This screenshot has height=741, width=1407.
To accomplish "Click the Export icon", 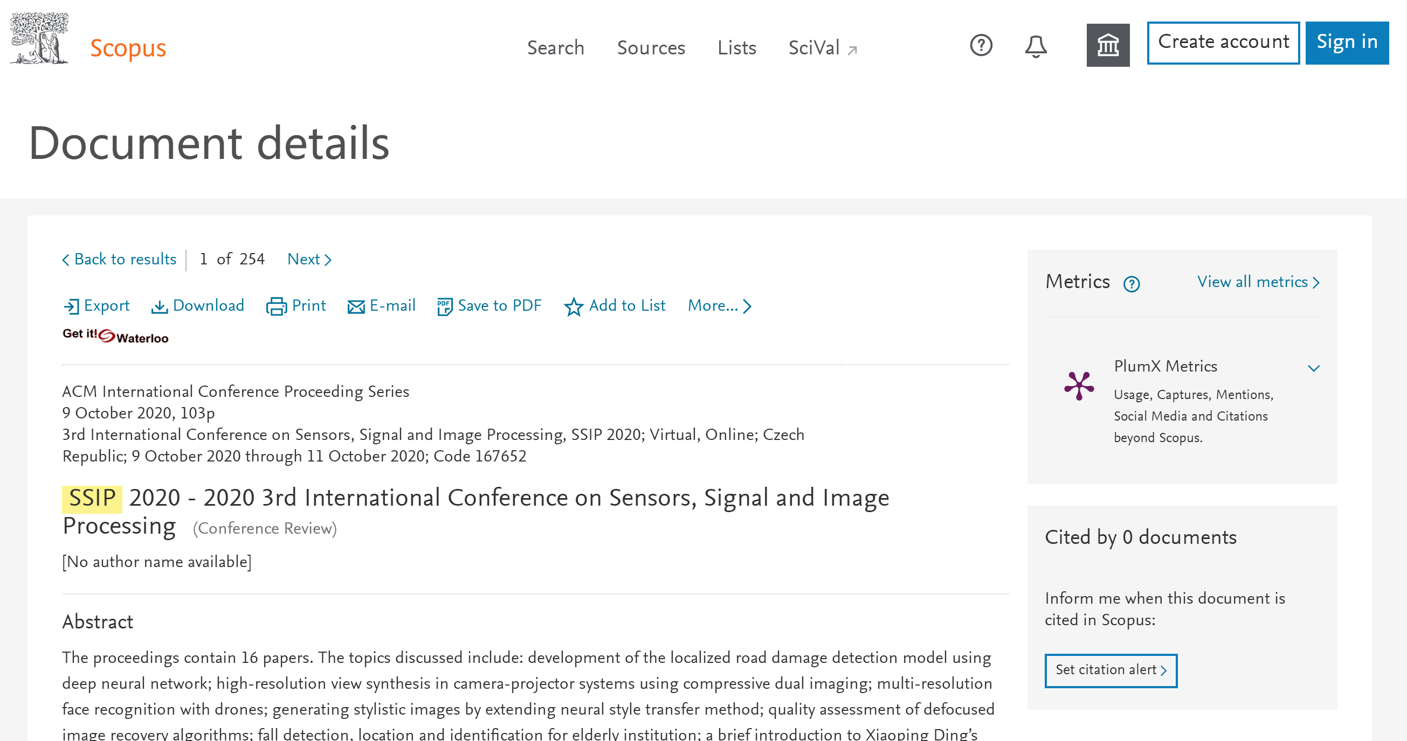I will click(71, 306).
